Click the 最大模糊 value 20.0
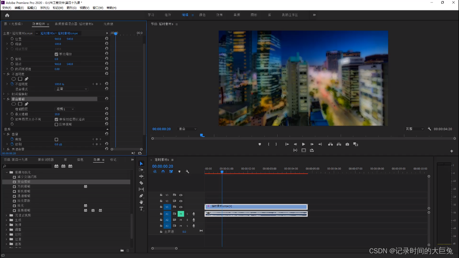This screenshot has width=459, height=258. [x=57, y=114]
